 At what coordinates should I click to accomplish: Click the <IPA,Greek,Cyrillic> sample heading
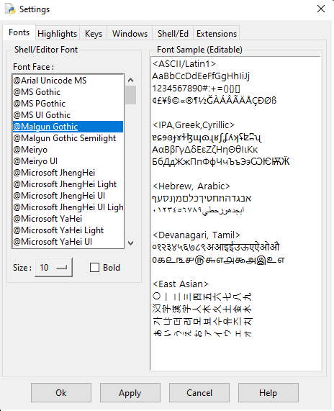tap(194, 125)
